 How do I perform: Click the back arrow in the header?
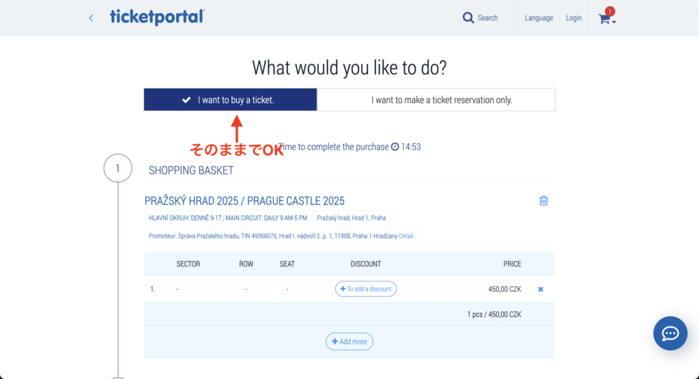91,18
